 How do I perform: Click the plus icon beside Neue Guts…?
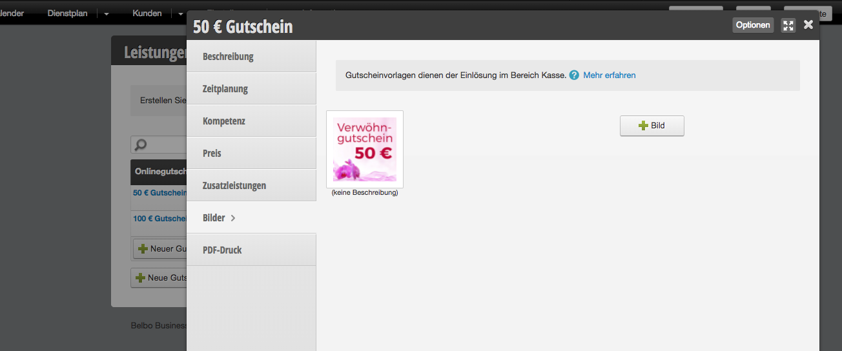141,278
